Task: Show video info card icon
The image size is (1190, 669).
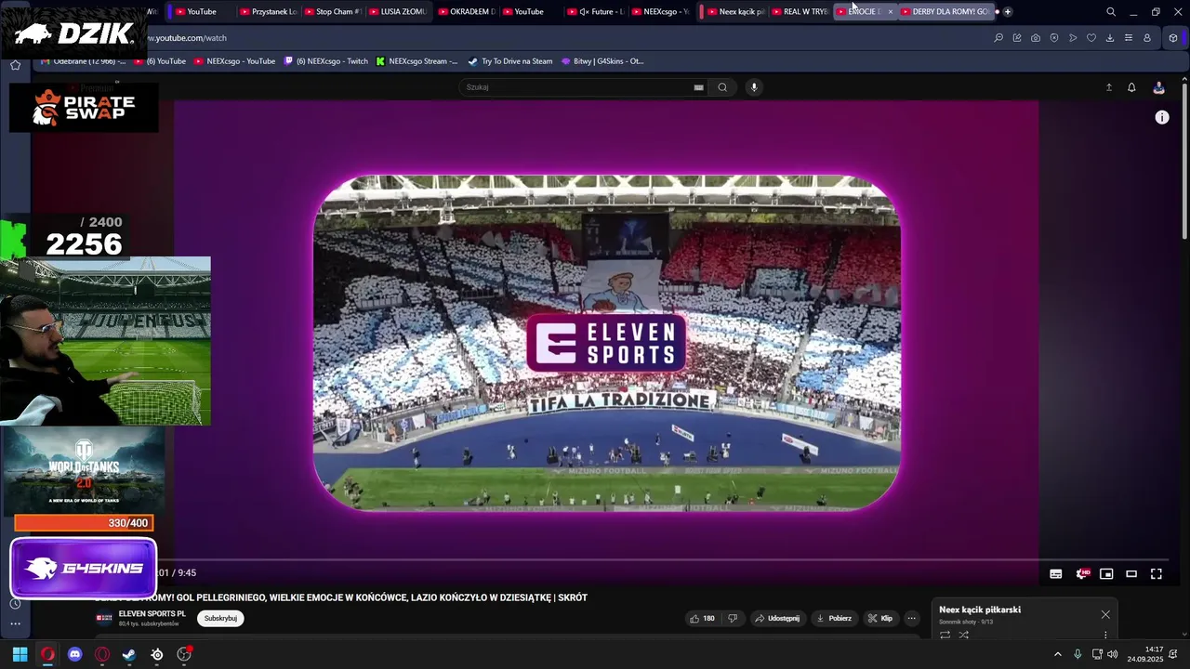Action: (1162, 117)
